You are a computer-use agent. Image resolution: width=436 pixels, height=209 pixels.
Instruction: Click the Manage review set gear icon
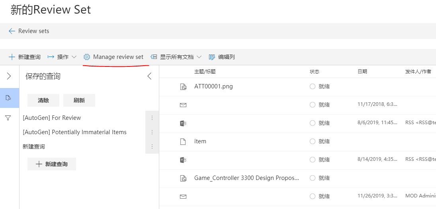(x=87, y=57)
